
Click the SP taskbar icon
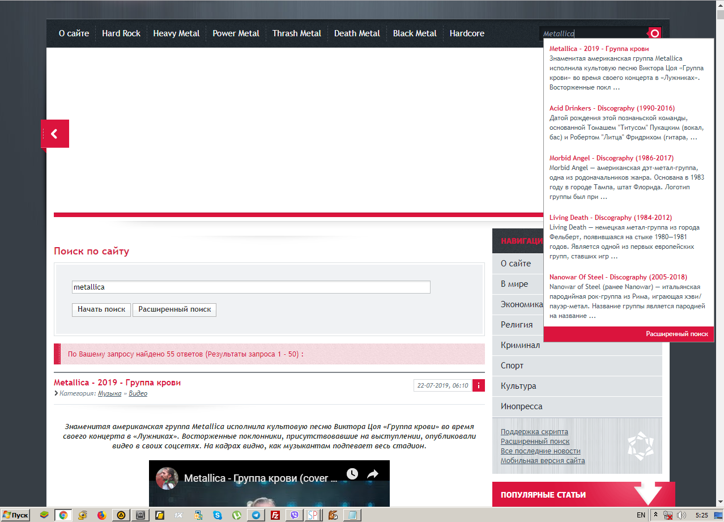[x=313, y=515]
